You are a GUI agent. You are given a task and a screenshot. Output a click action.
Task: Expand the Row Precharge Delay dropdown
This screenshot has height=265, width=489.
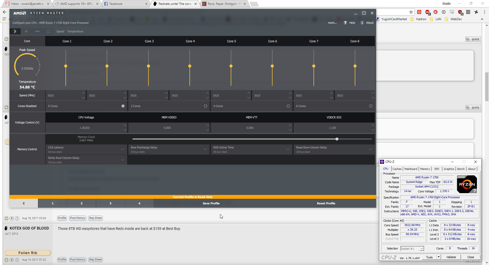(x=205, y=149)
